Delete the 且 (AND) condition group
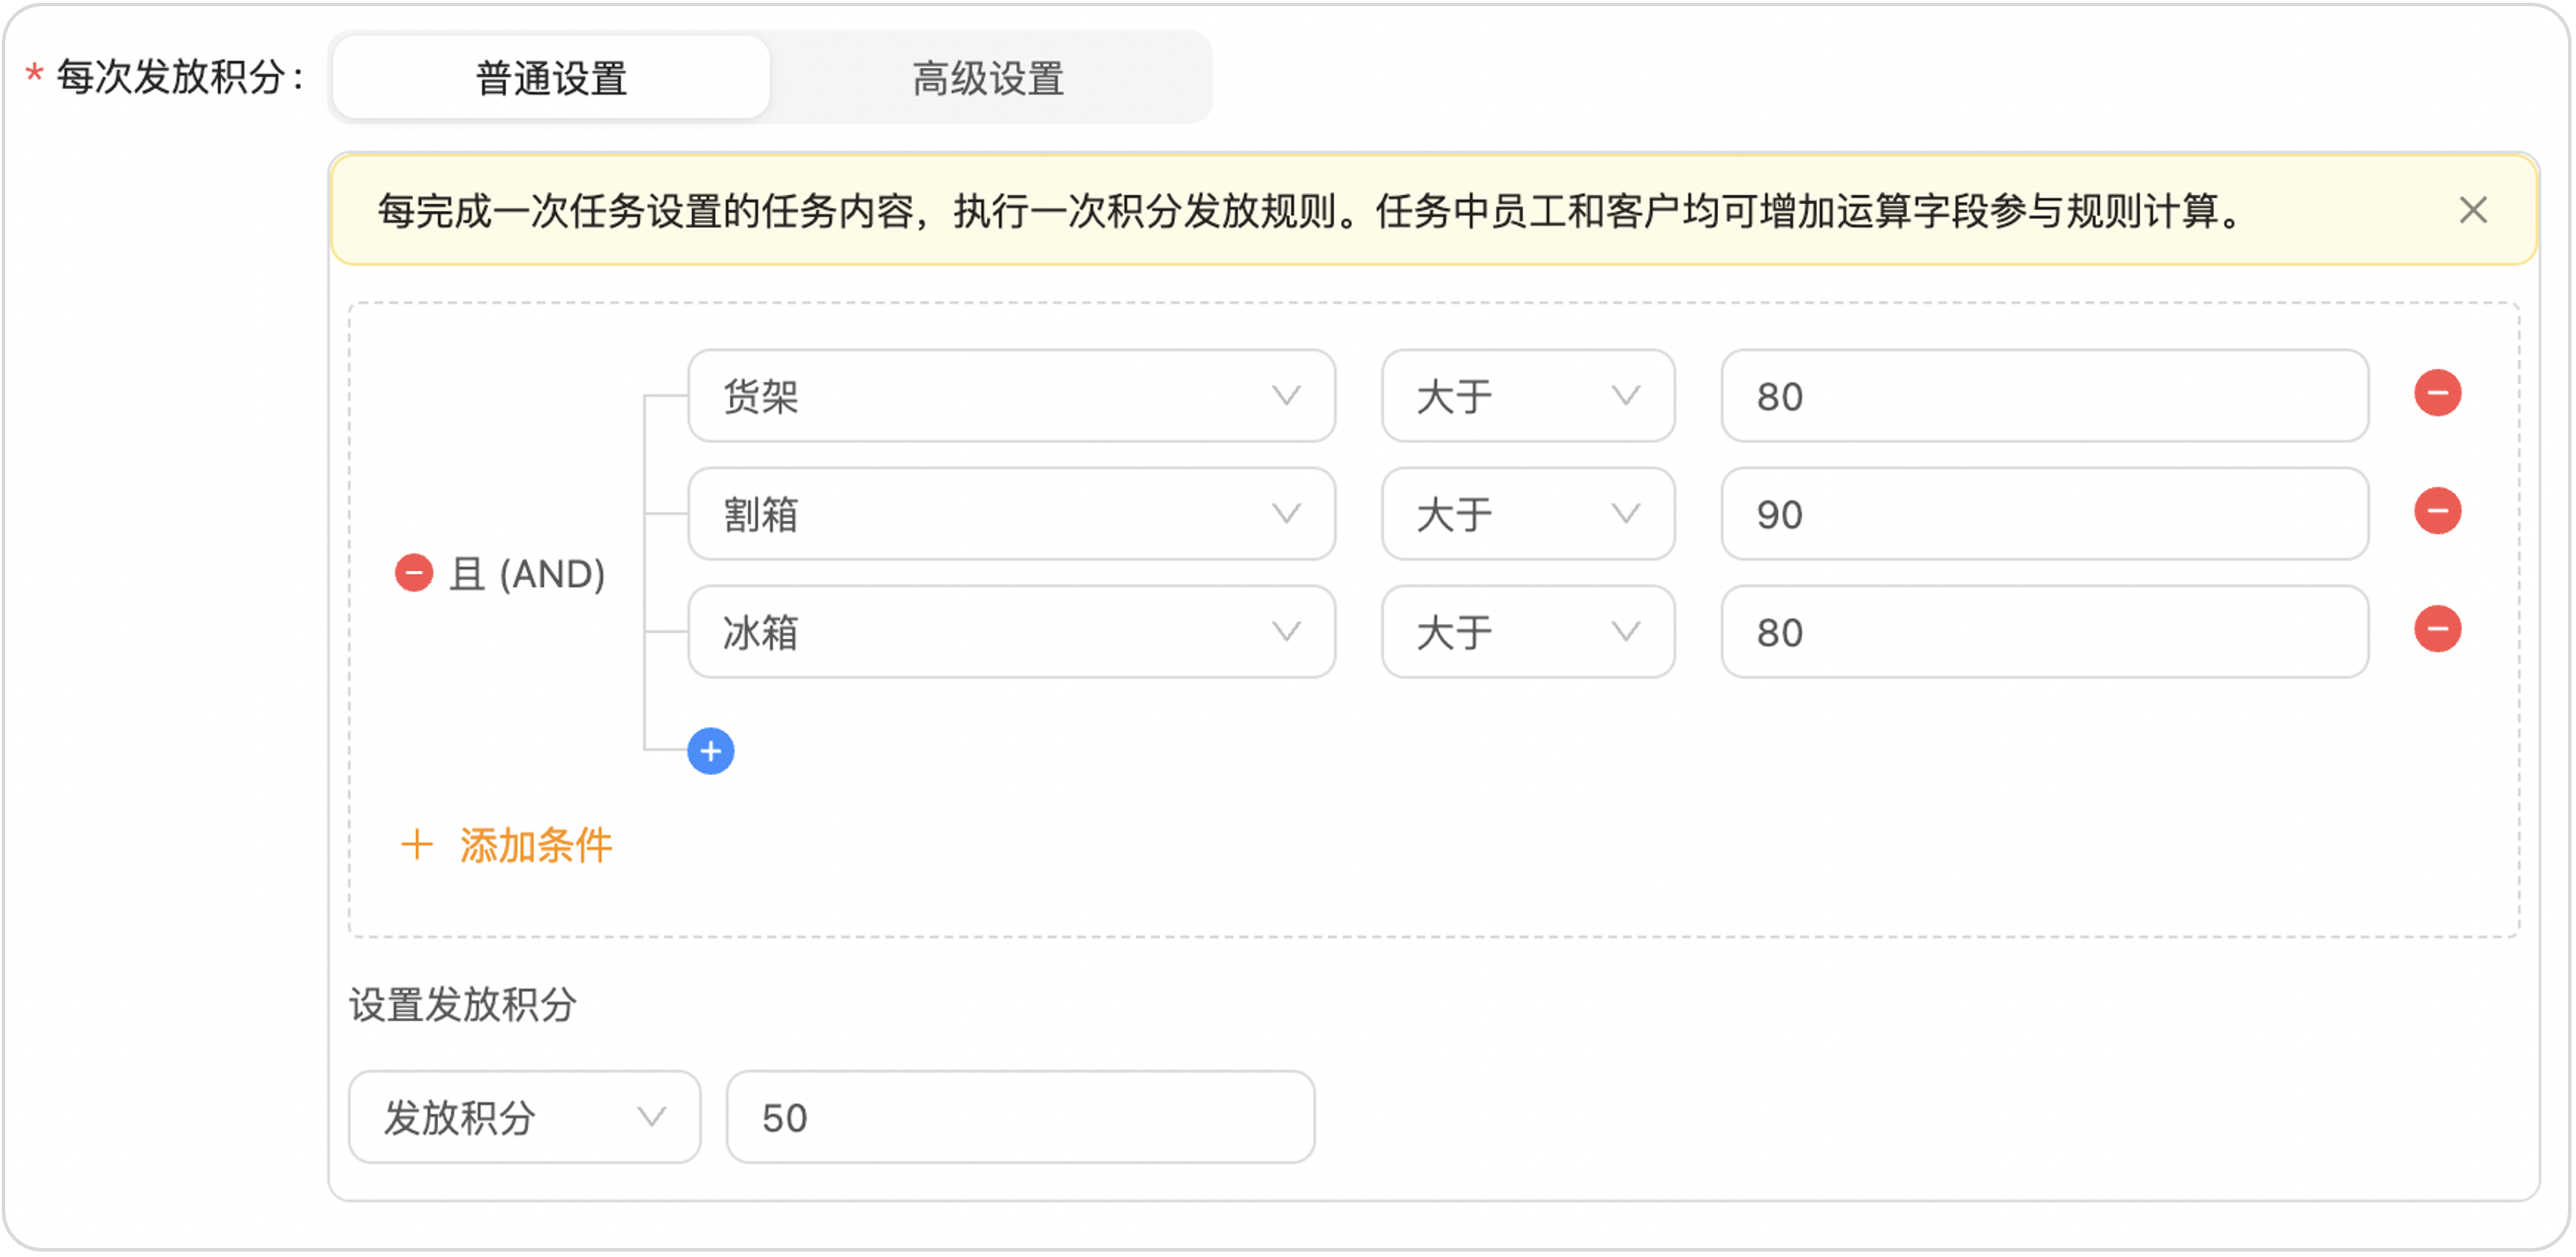2576x1257 pixels. [413, 573]
